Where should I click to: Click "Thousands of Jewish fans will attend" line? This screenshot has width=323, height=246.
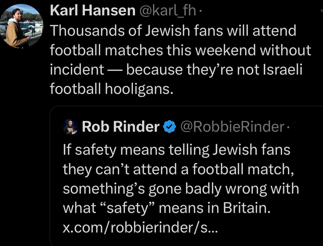172,31
